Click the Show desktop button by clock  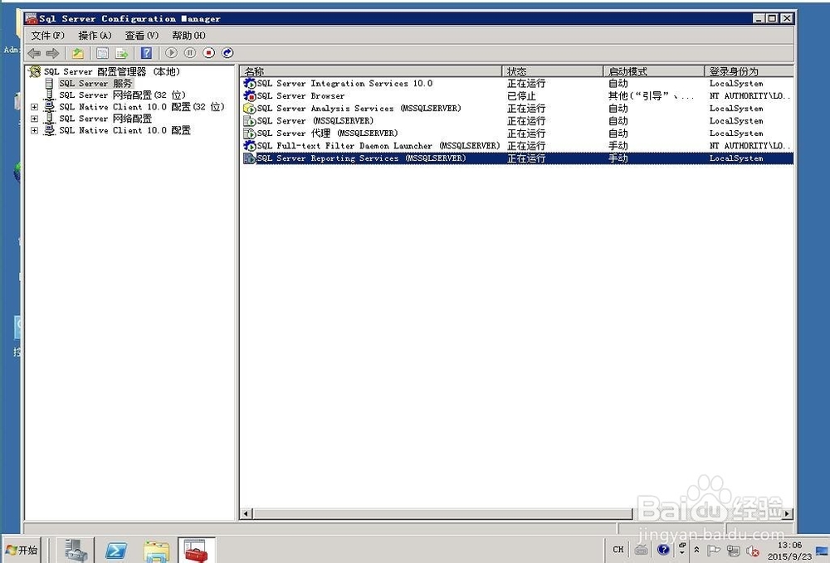click(822, 551)
